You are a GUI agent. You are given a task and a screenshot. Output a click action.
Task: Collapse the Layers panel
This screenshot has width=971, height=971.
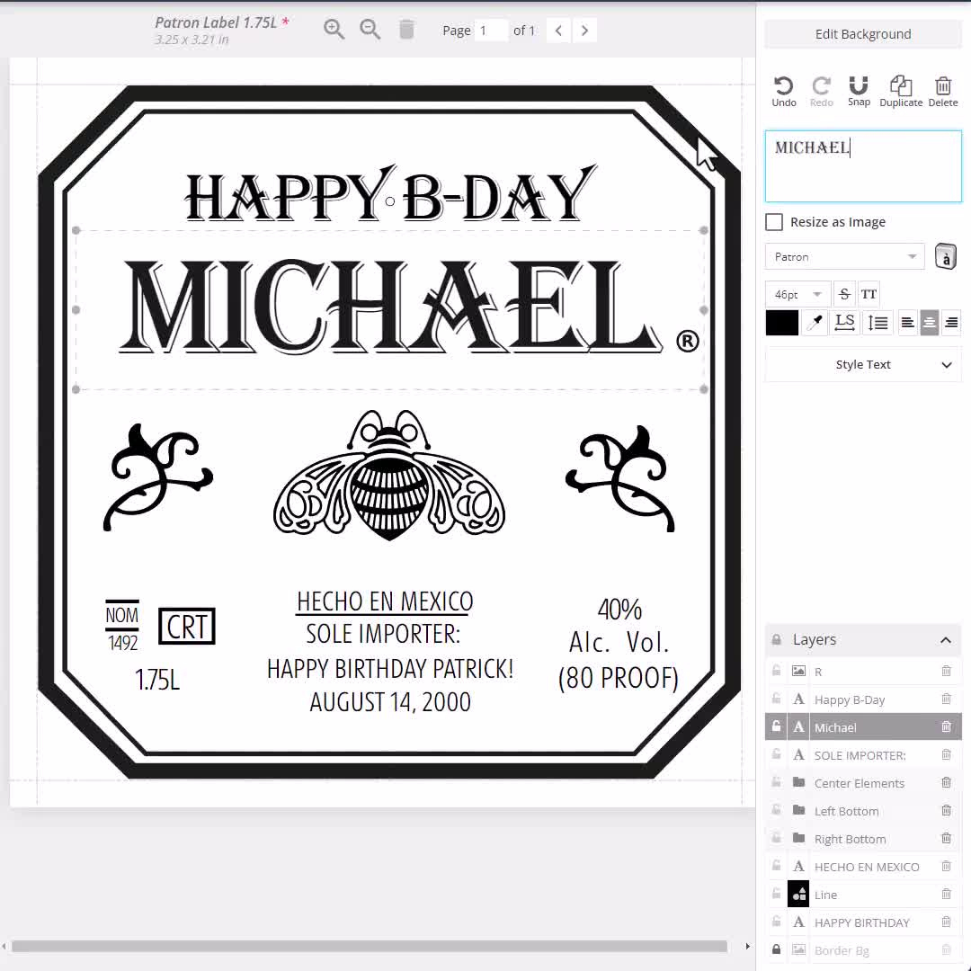click(x=945, y=640)
